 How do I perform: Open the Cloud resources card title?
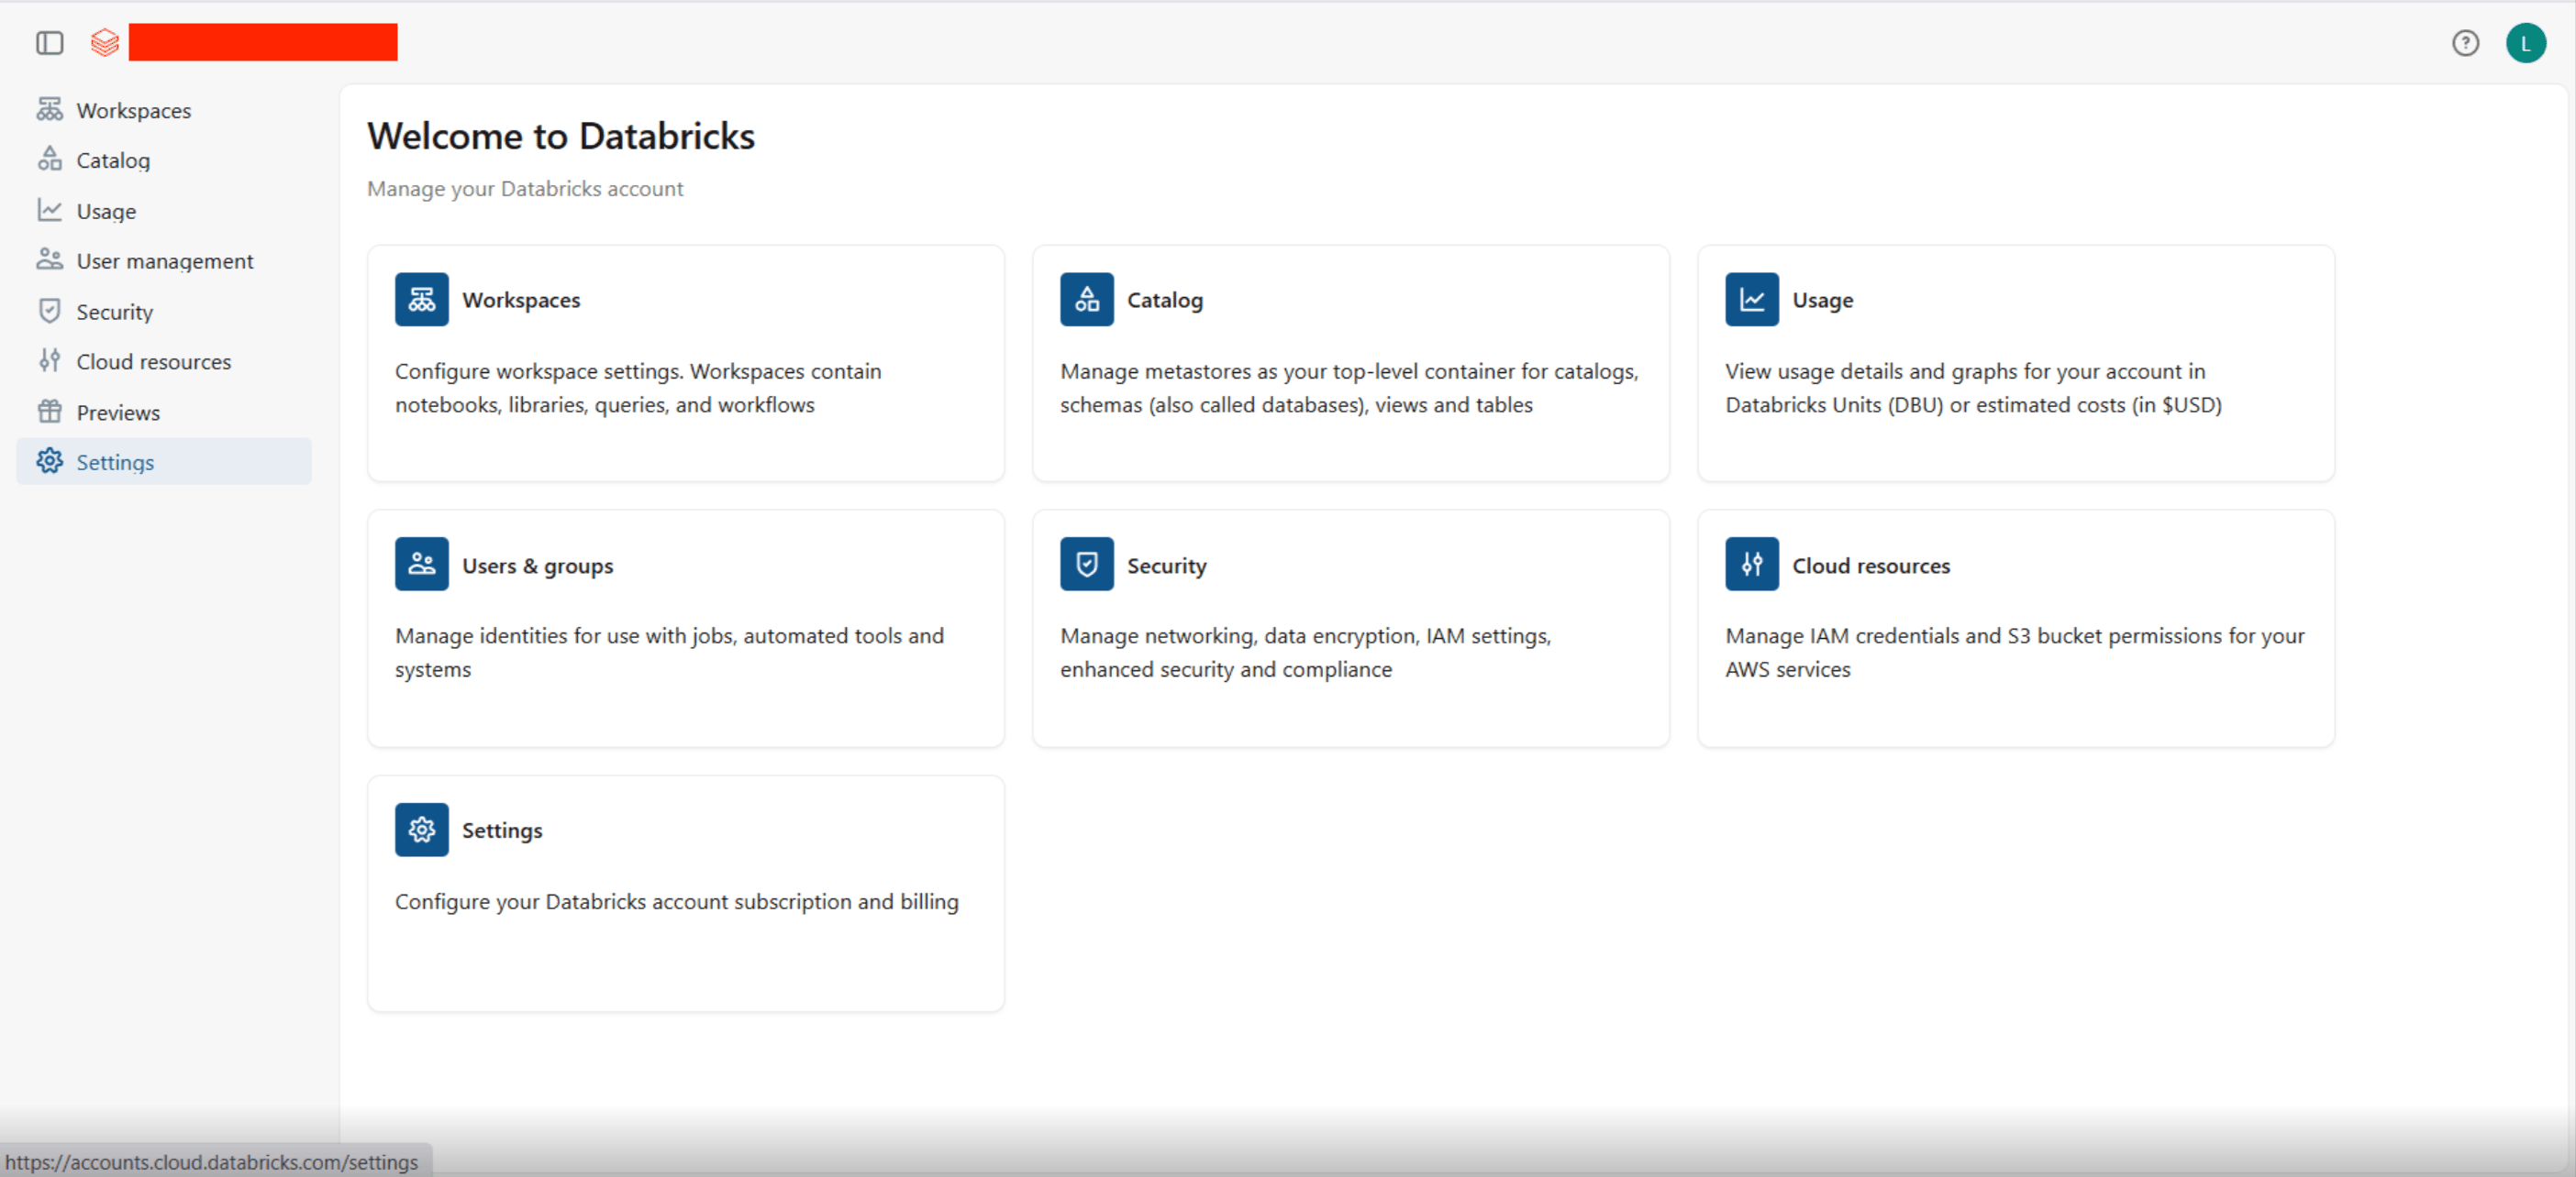1870,566
